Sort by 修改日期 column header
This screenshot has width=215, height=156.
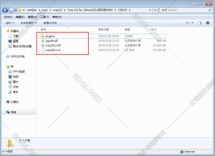(104, 30)
